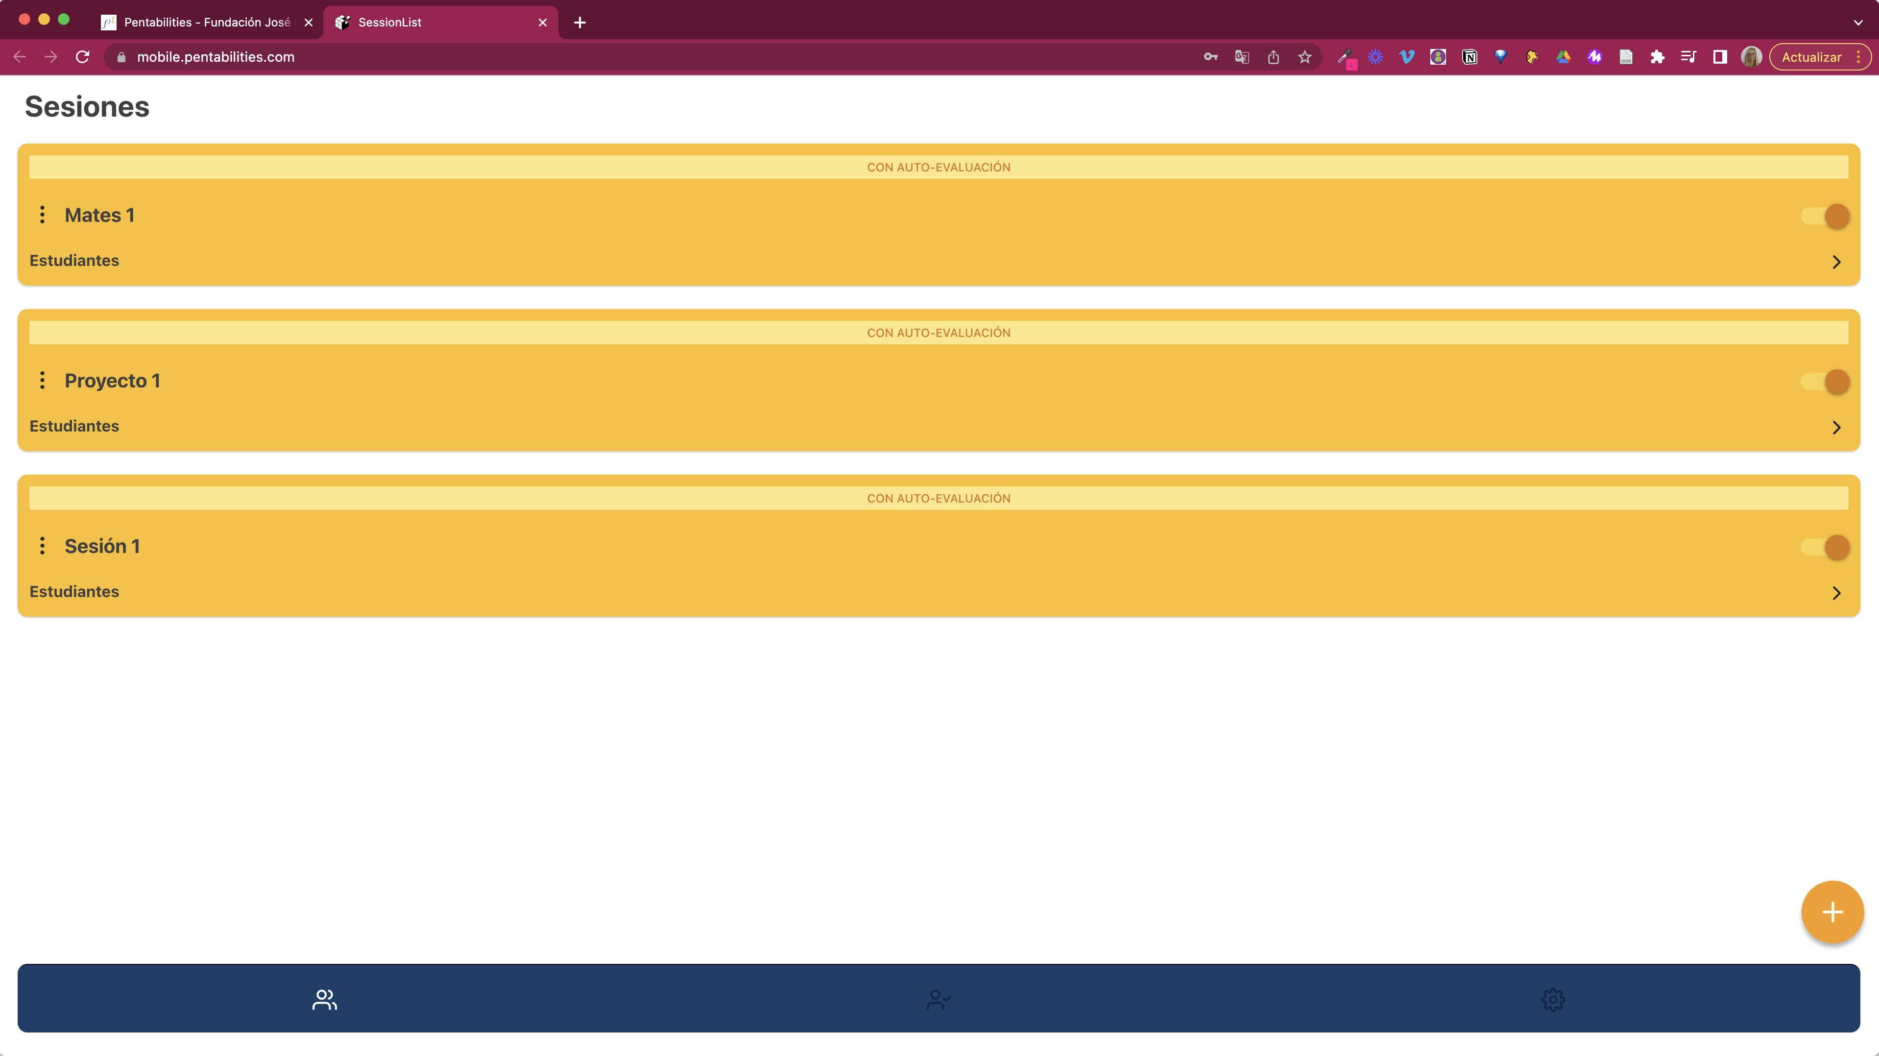
Task: Toggle the Mates 1 session switch
Action: click(x=1825, y=216)
